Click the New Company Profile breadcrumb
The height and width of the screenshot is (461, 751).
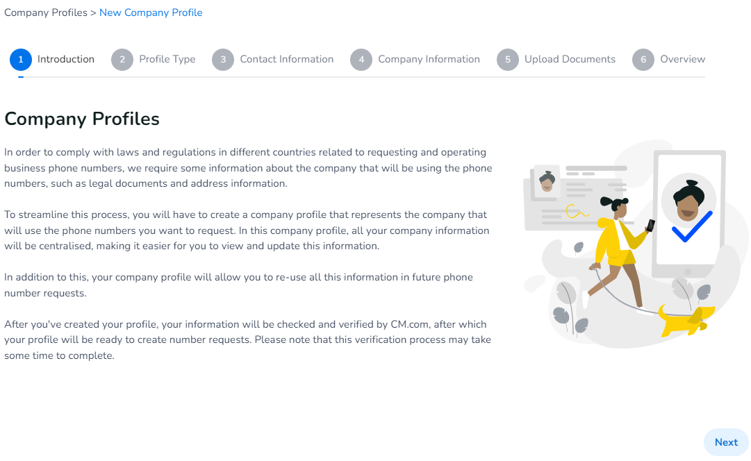pyautogui.click(x=151, y=12)
